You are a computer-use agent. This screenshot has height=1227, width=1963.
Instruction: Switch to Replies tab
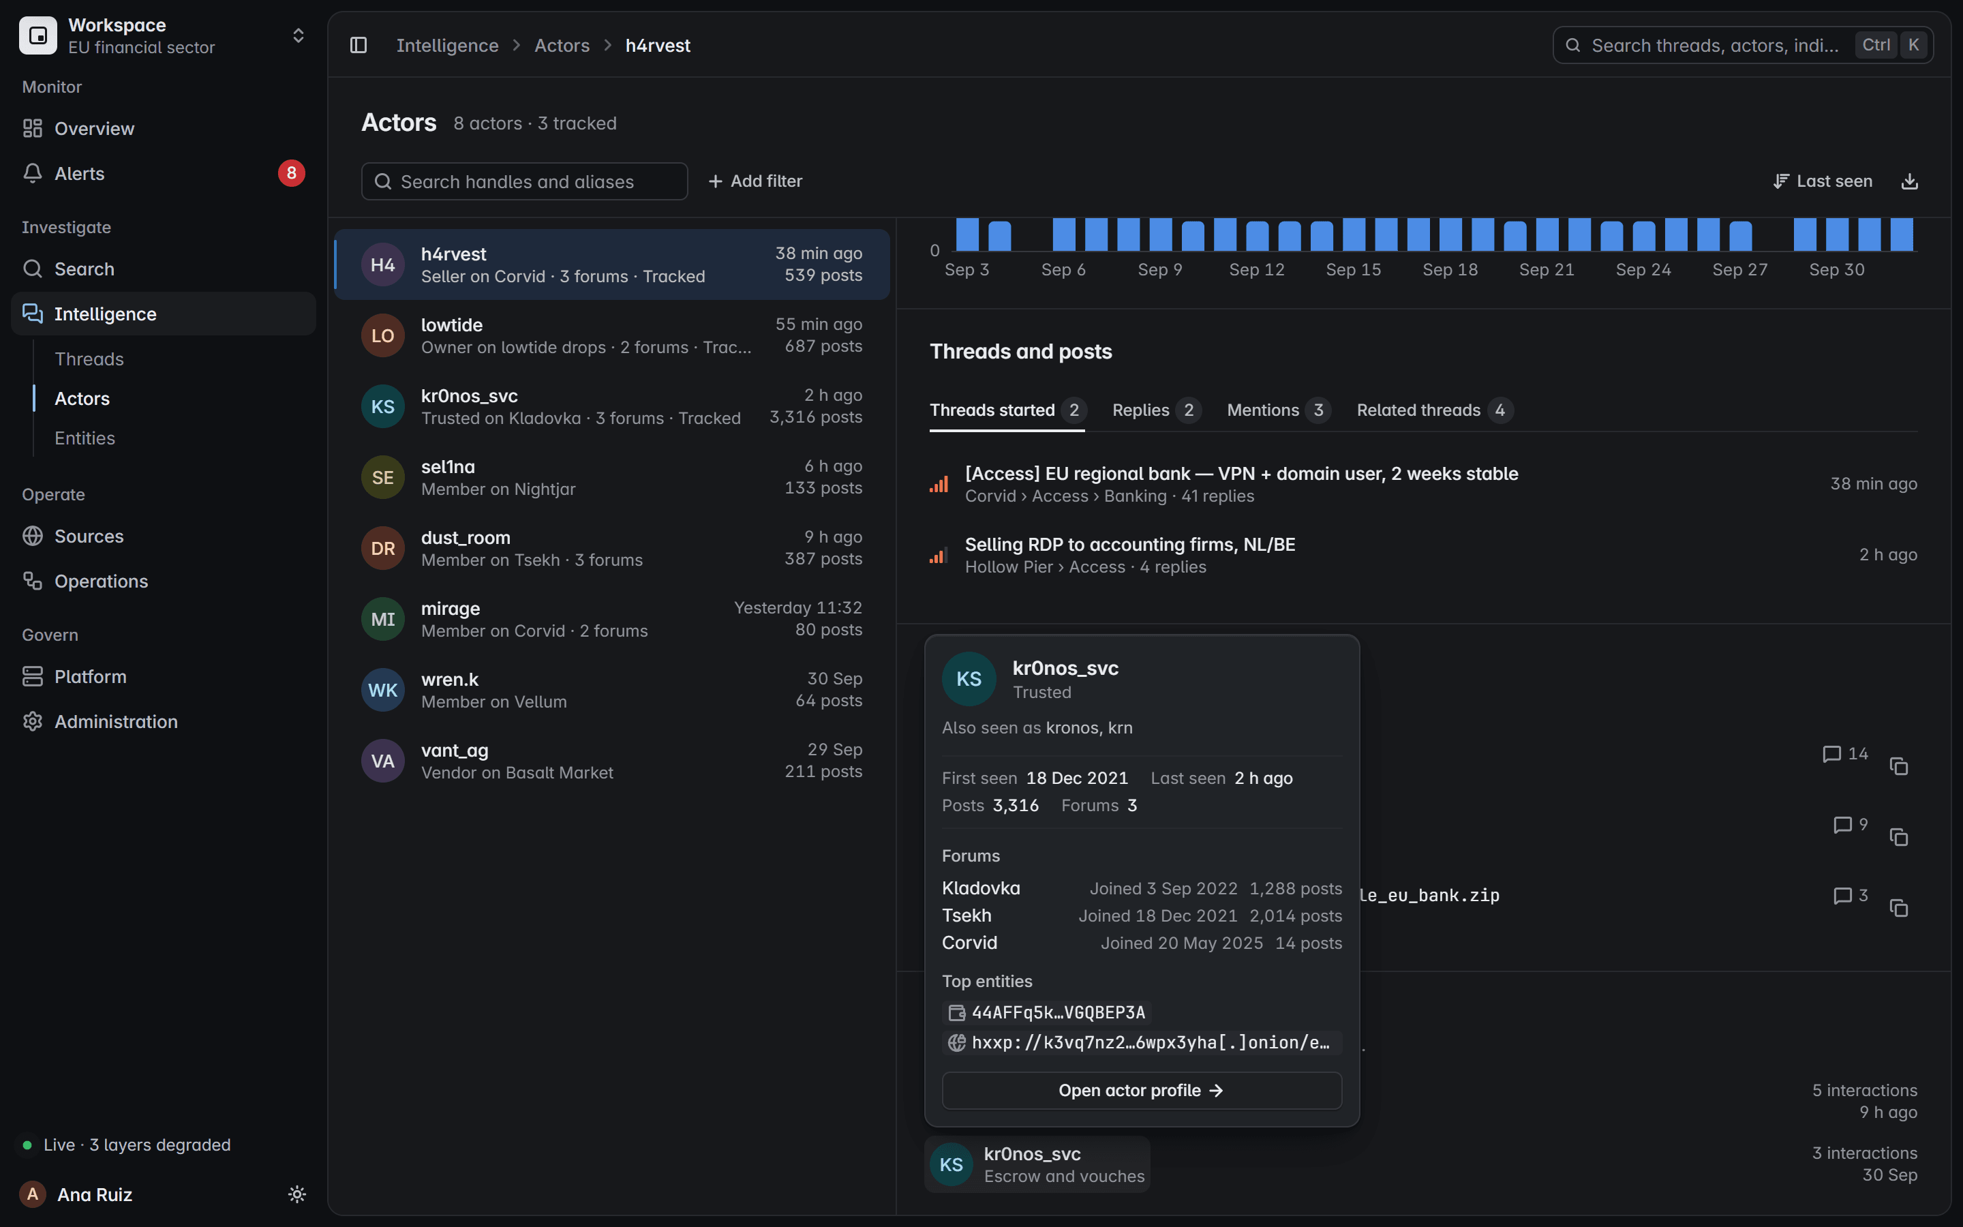click(x=1156, y=410)
